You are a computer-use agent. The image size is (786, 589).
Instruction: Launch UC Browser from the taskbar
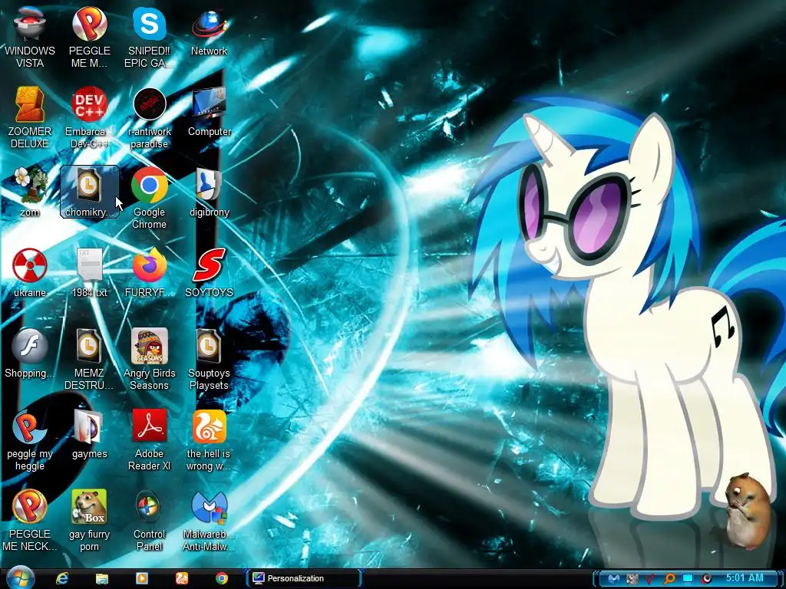click(181, 578)
